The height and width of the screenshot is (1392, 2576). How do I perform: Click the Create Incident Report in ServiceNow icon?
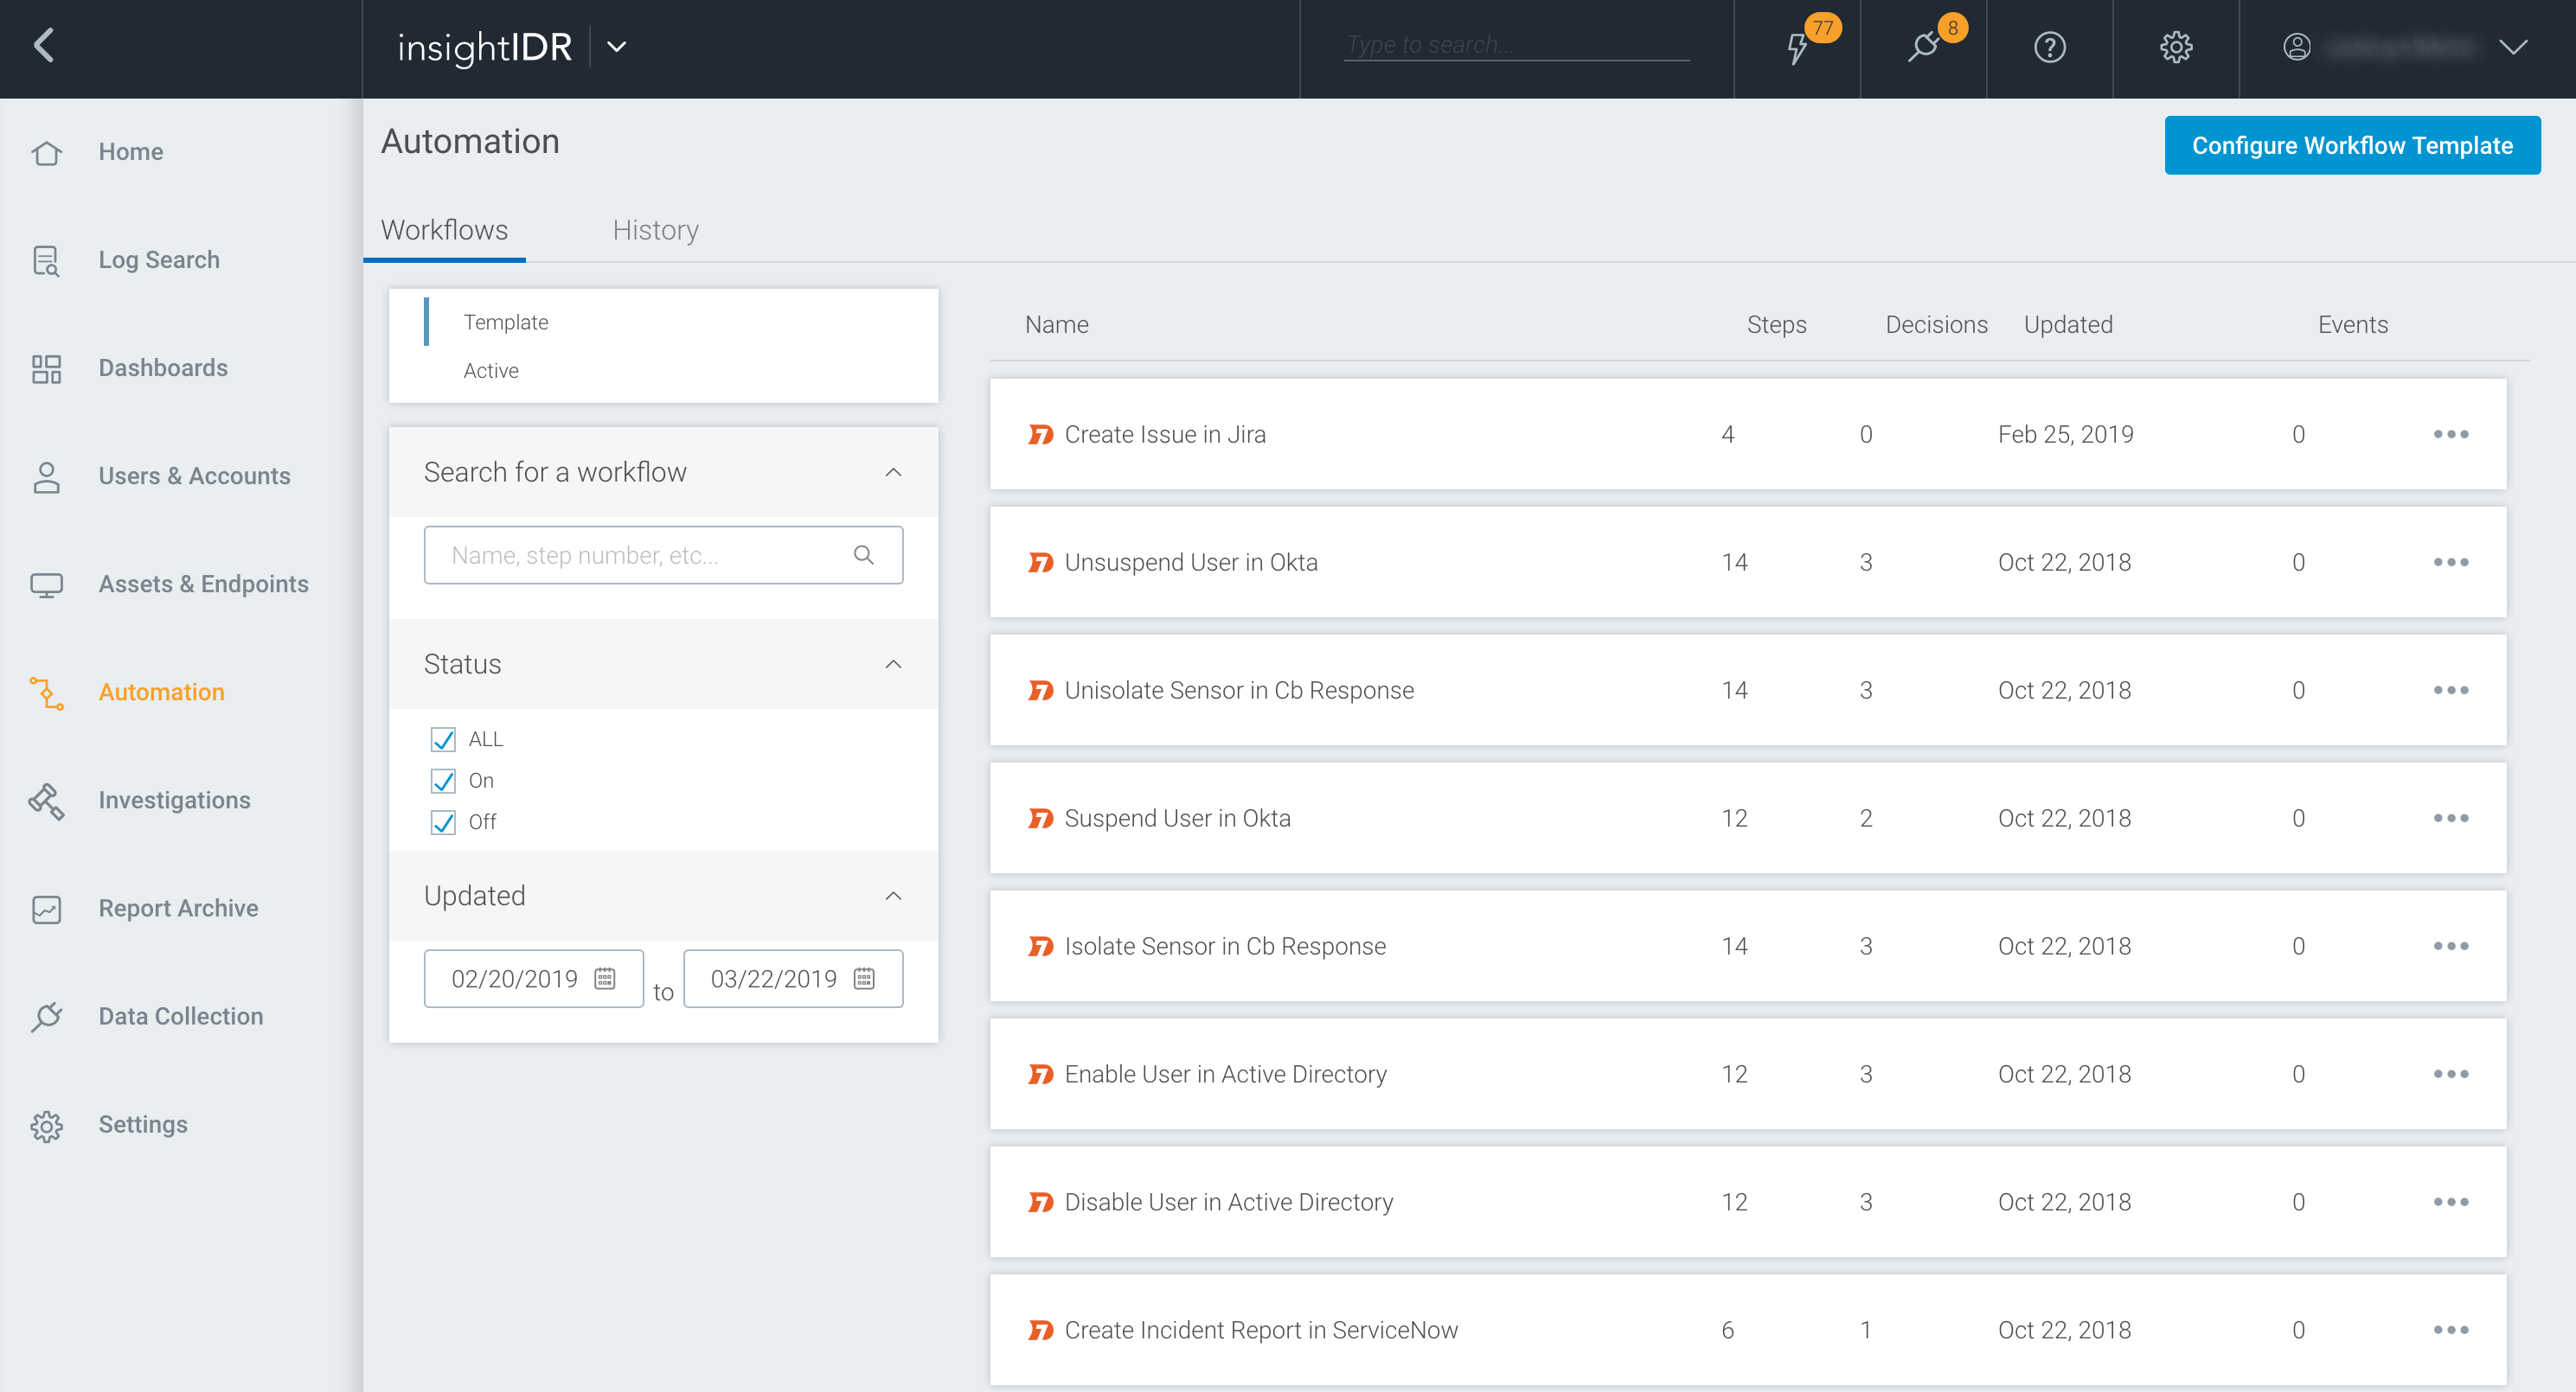coord(1040,1330)
